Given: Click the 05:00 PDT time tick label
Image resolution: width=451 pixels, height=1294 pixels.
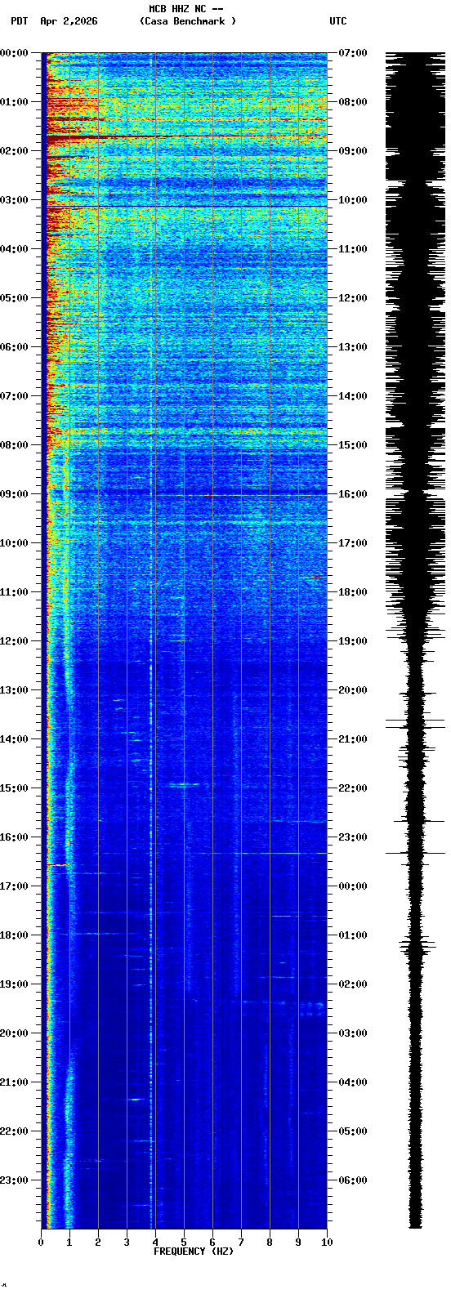Looking at the screenshot, I should pyautogui.click(x=14, y=298).
